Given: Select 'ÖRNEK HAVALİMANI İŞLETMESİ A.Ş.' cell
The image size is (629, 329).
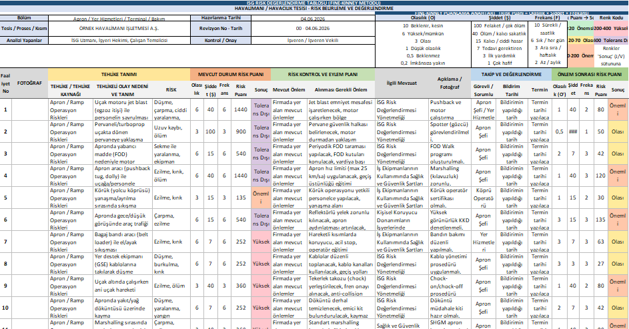Looking at the screenshot, I should [x=119, y=29].
